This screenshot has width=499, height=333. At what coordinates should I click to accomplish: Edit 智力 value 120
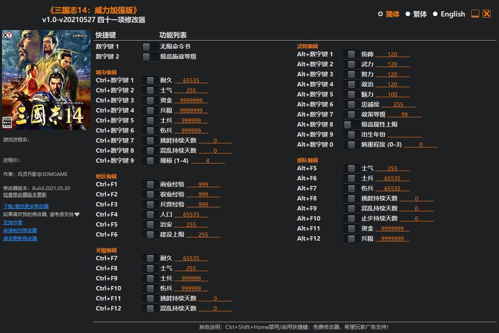(392, 74)
